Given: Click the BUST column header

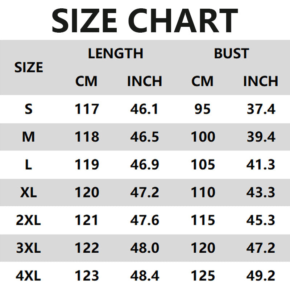Looking at the screenshot, I should [x=231, y=54].
